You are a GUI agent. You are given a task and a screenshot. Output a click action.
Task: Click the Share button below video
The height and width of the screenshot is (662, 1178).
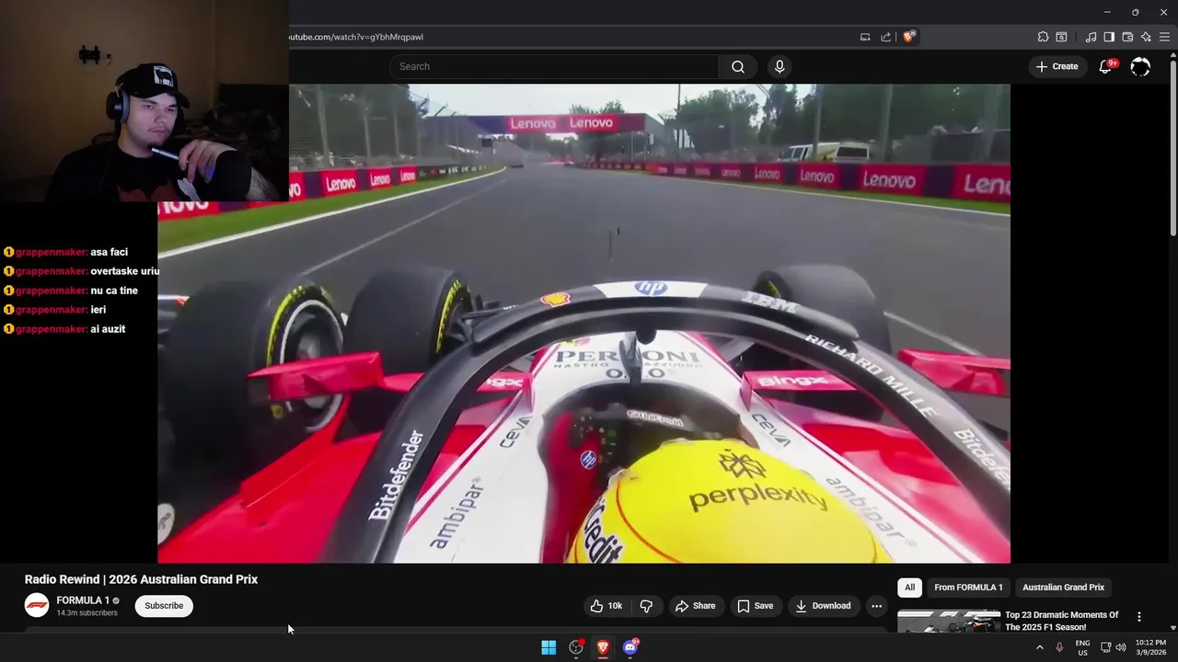[x=695, y=606]
